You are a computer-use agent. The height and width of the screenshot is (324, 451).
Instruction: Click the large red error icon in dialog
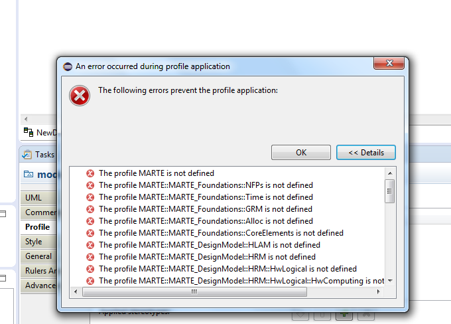80,96
